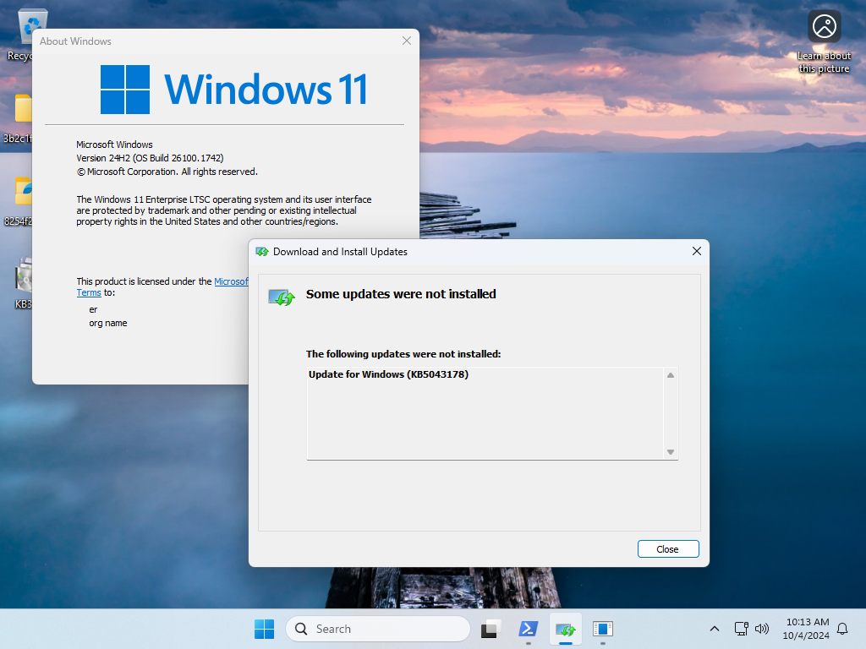
Task: Open the notifications bell icon
Action: 843,629
